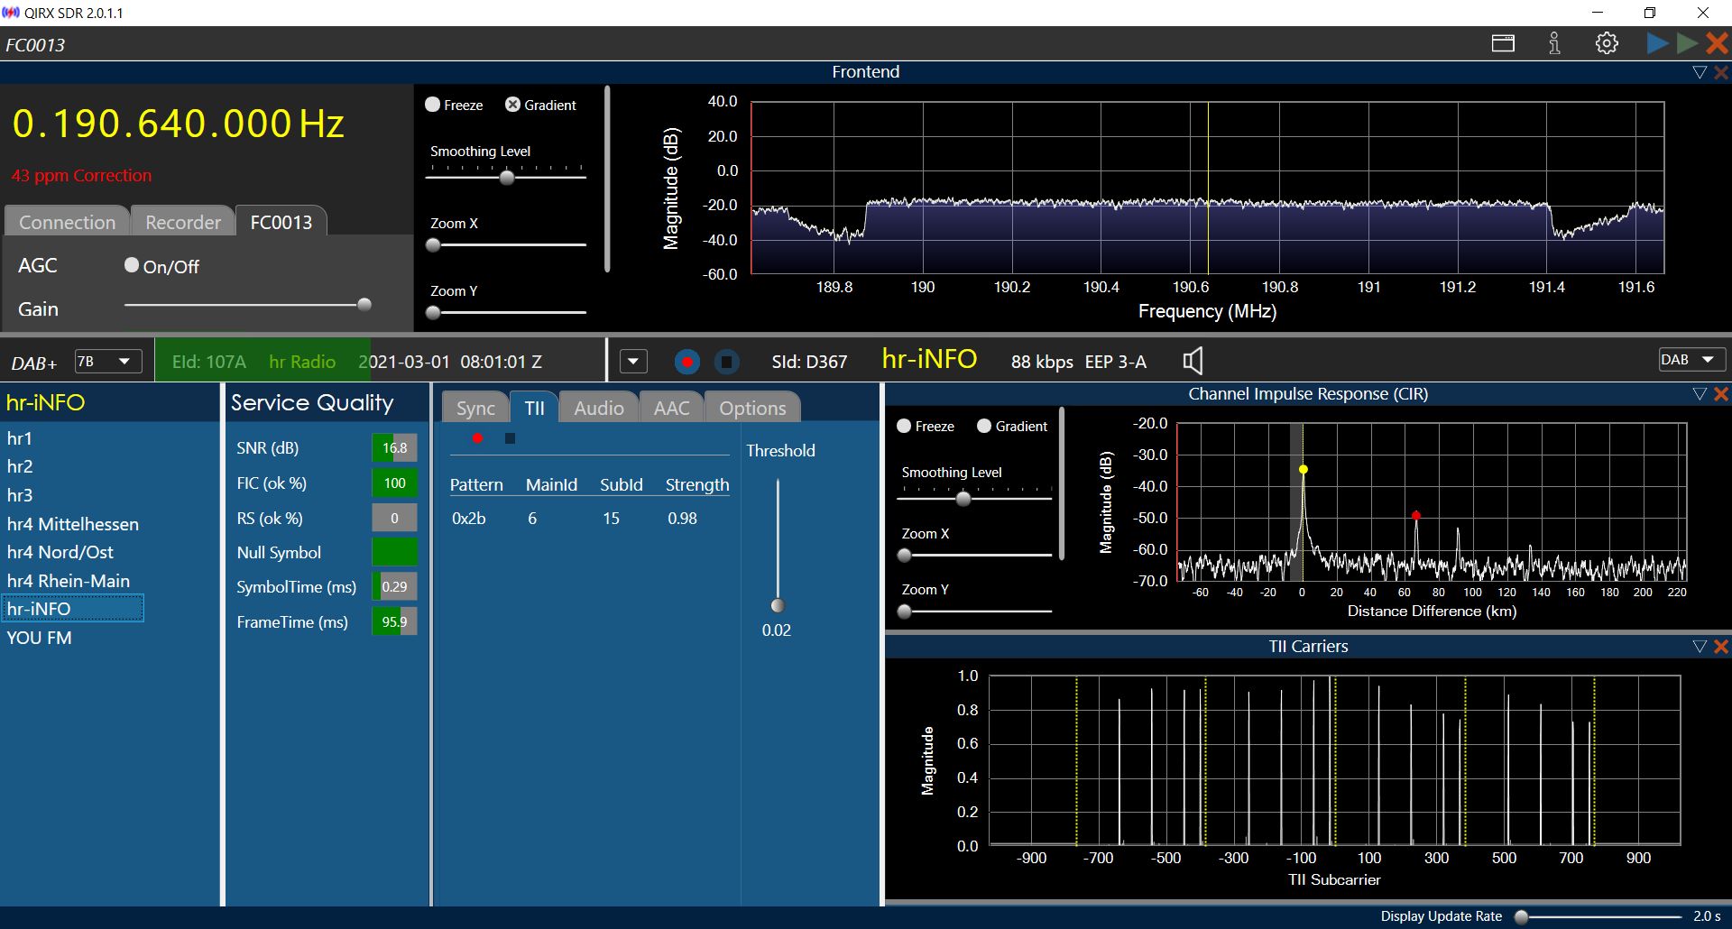Viewport: 1732px width, 929px height.
Task: Open the Recorder tab
Action: tap(182, 222)
